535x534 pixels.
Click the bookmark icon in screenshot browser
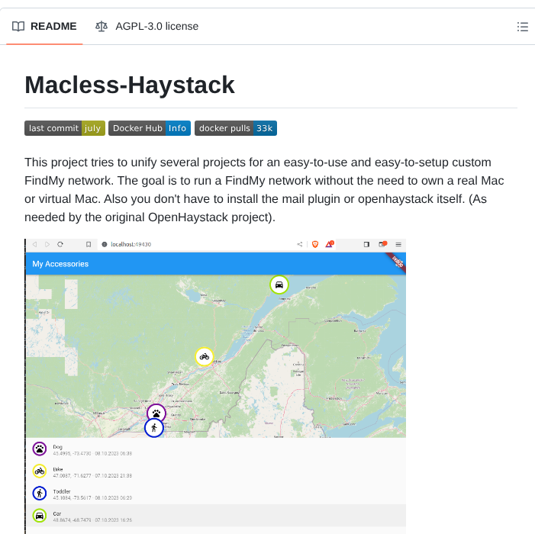coord(89,244)
